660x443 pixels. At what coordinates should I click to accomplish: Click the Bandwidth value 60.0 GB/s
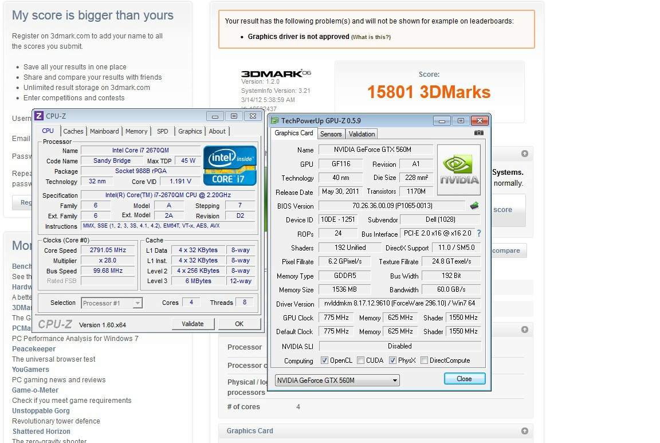coord(451,289)
